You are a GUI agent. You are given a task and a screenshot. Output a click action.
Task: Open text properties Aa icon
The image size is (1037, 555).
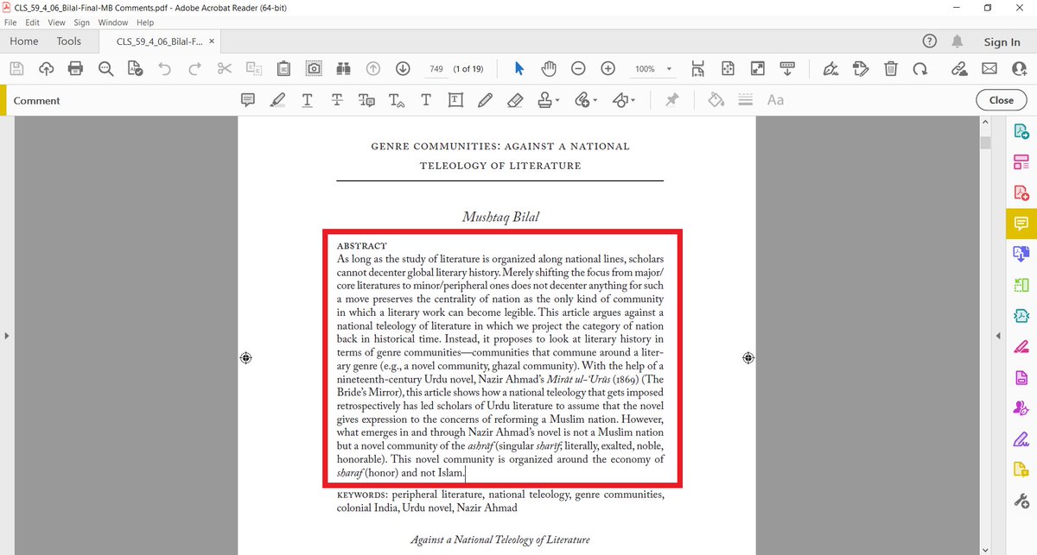click(x=775, y=100)
